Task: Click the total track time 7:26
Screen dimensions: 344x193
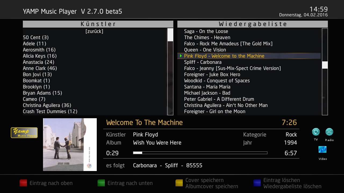Action: pos(289,123)
